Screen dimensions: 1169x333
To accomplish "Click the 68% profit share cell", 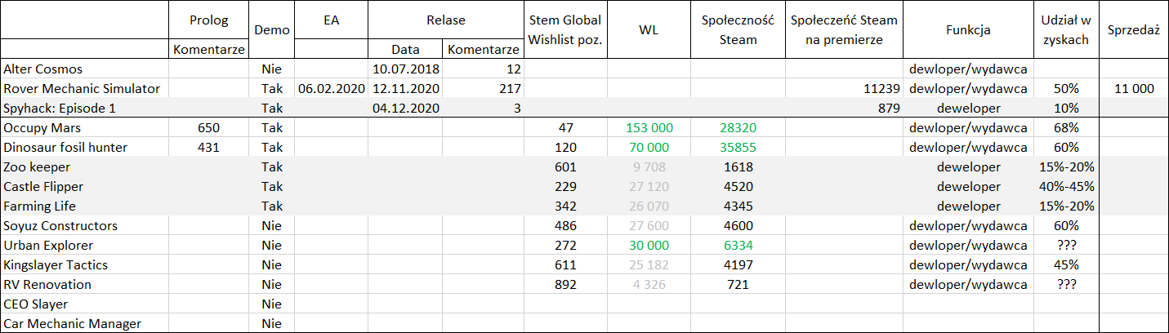I will click(x=1066, y=128).
